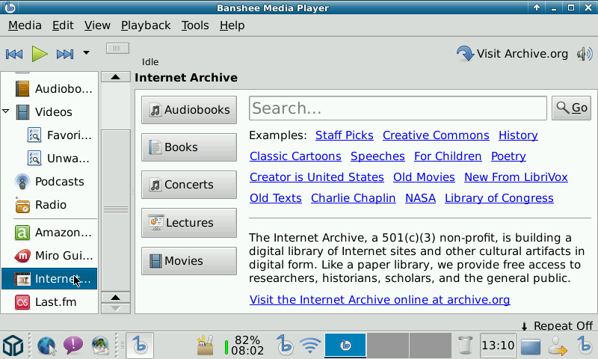The width and height of the screenshot is (598, 359).
Task: Open the Staff Picks example link
Action: click(x=345, y=135)
